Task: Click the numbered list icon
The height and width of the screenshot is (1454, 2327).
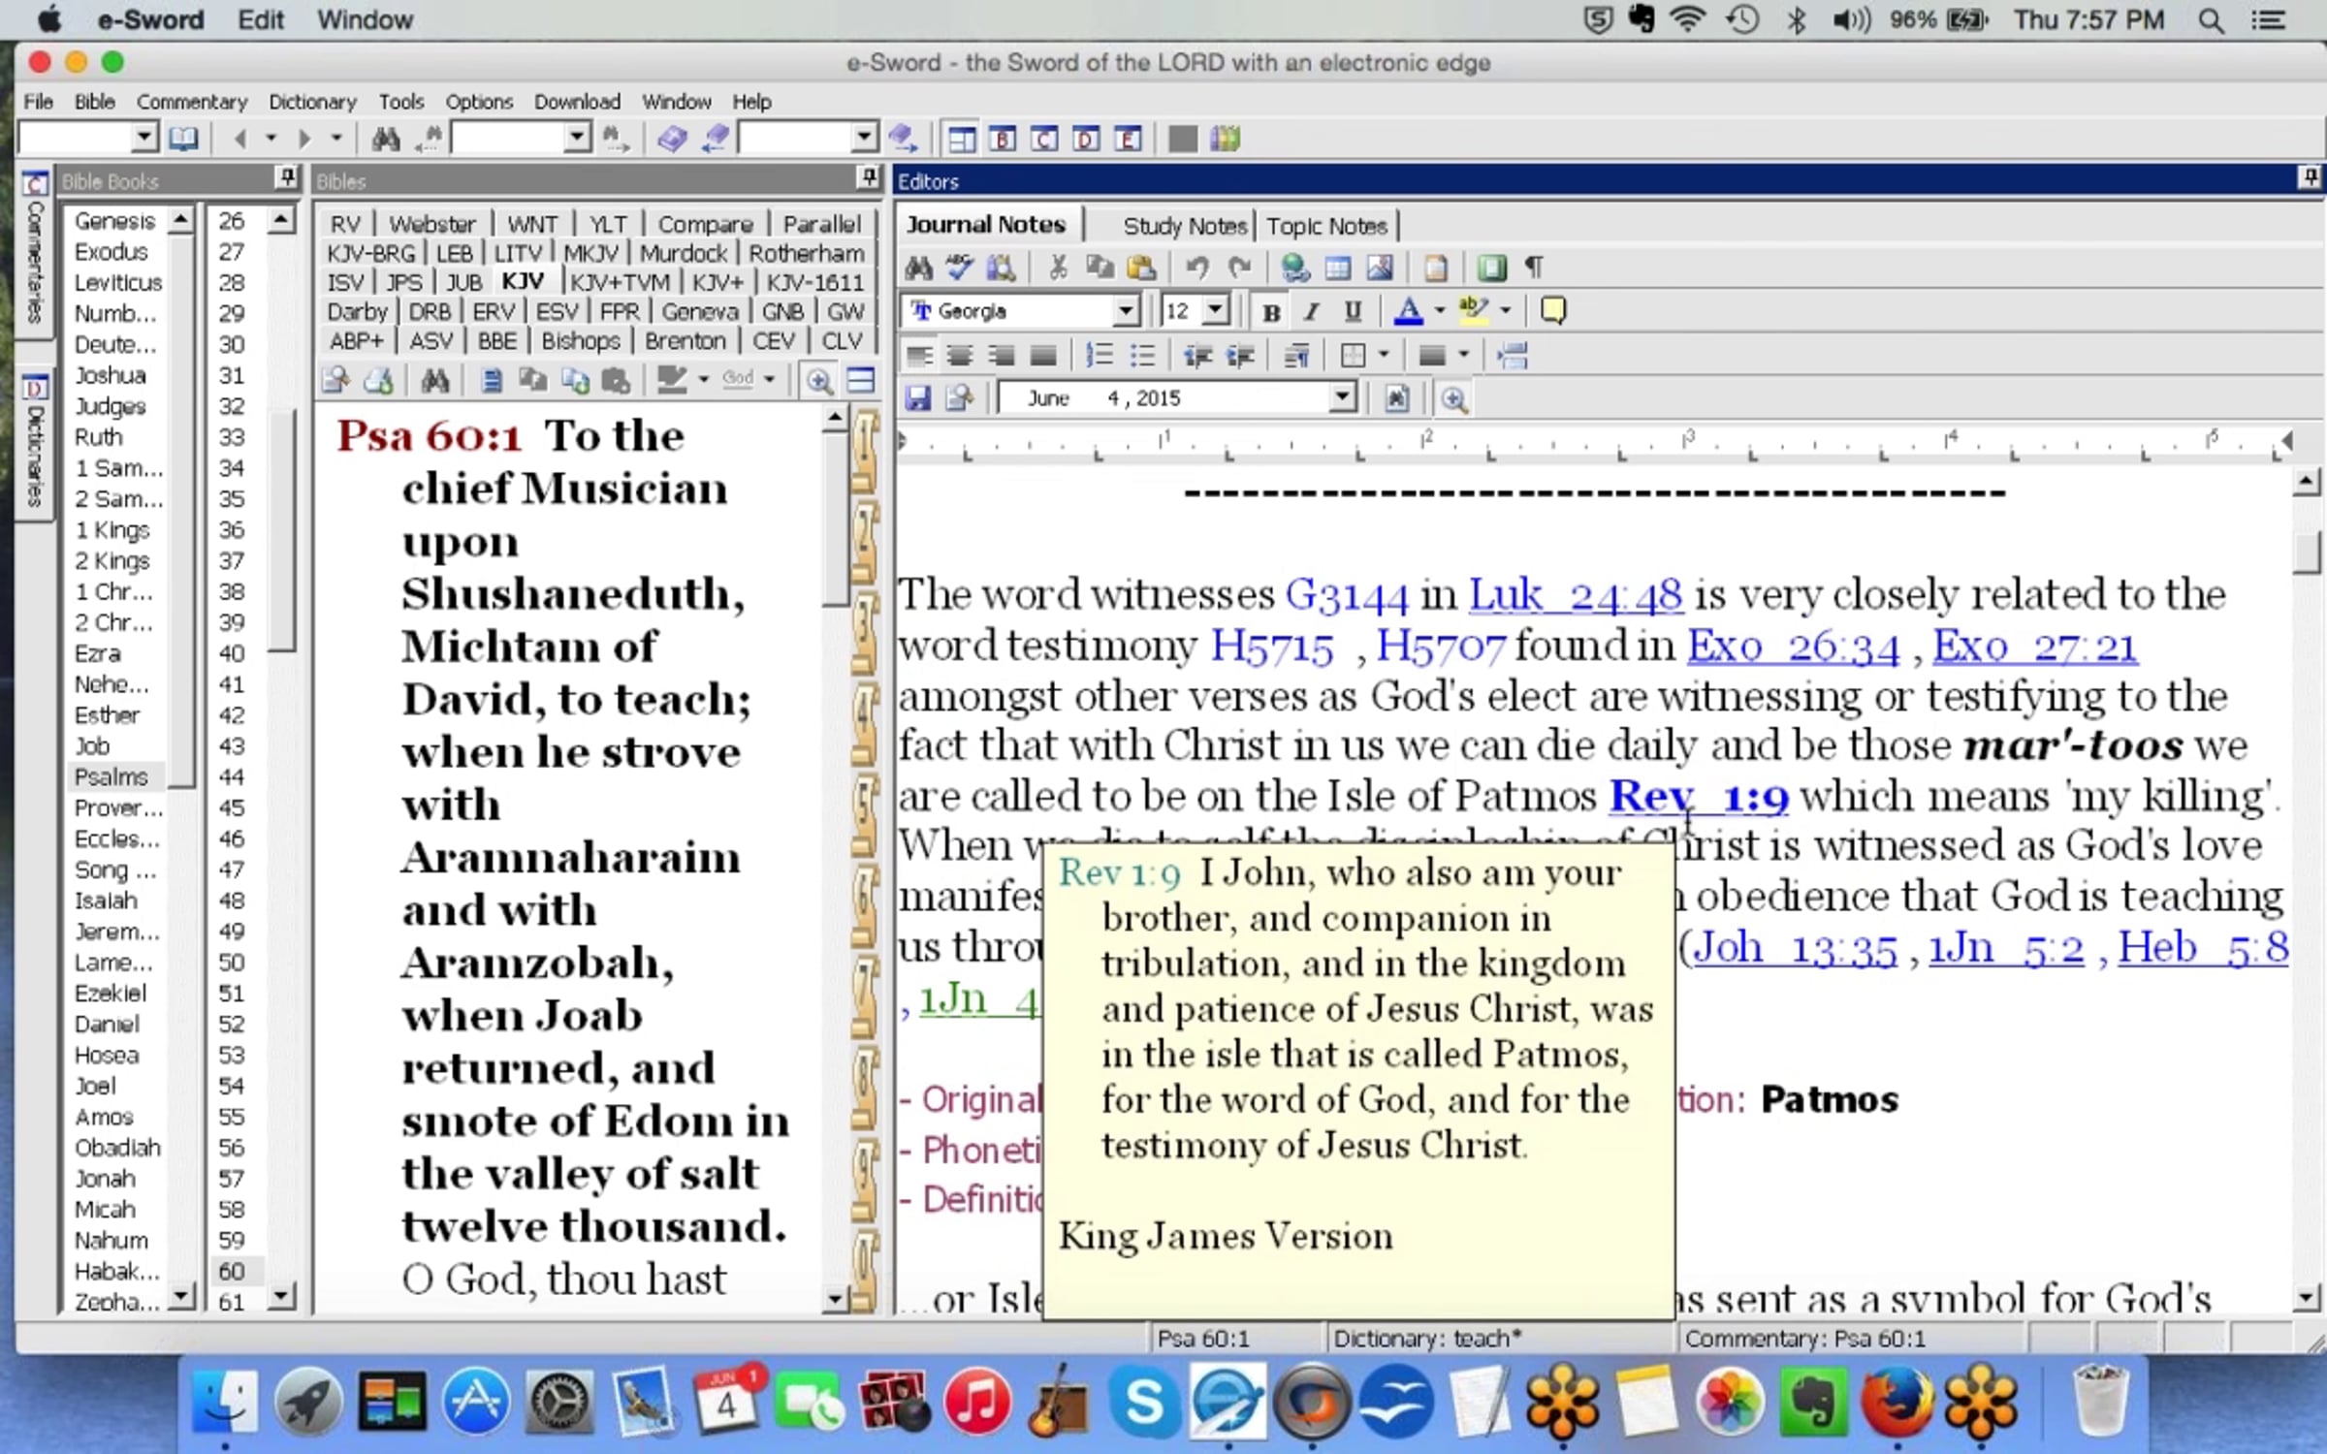Action: click(x=1099, y=356)
